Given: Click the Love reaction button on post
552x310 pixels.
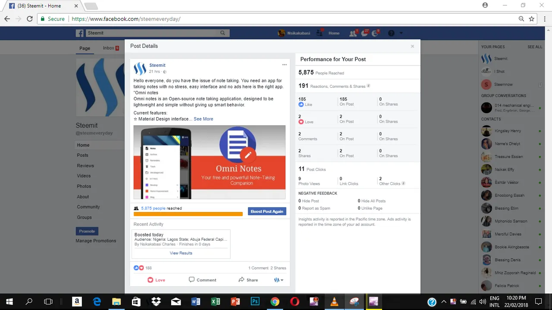Looking at the screenshot, I should point(156,280).
